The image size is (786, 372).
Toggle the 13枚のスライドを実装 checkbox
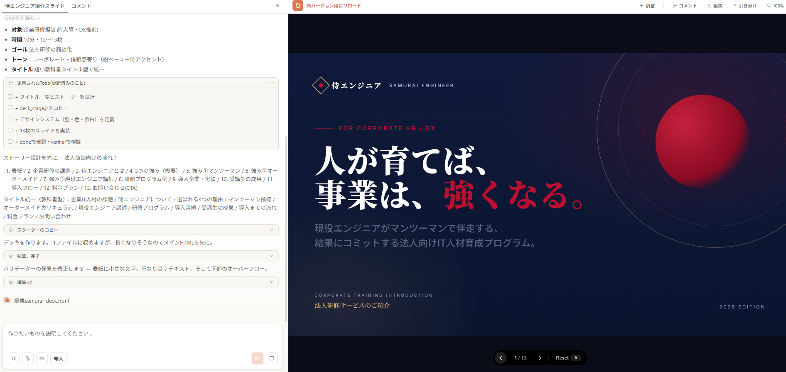pyautogui.click(x=10, y=130)
